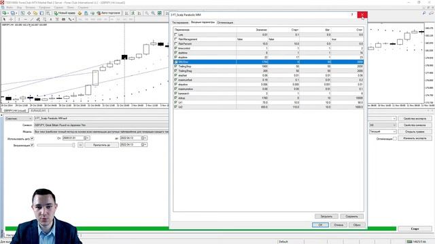Click the search magnifier icon at top right
The image size is (435, 244).
(424, 13)
